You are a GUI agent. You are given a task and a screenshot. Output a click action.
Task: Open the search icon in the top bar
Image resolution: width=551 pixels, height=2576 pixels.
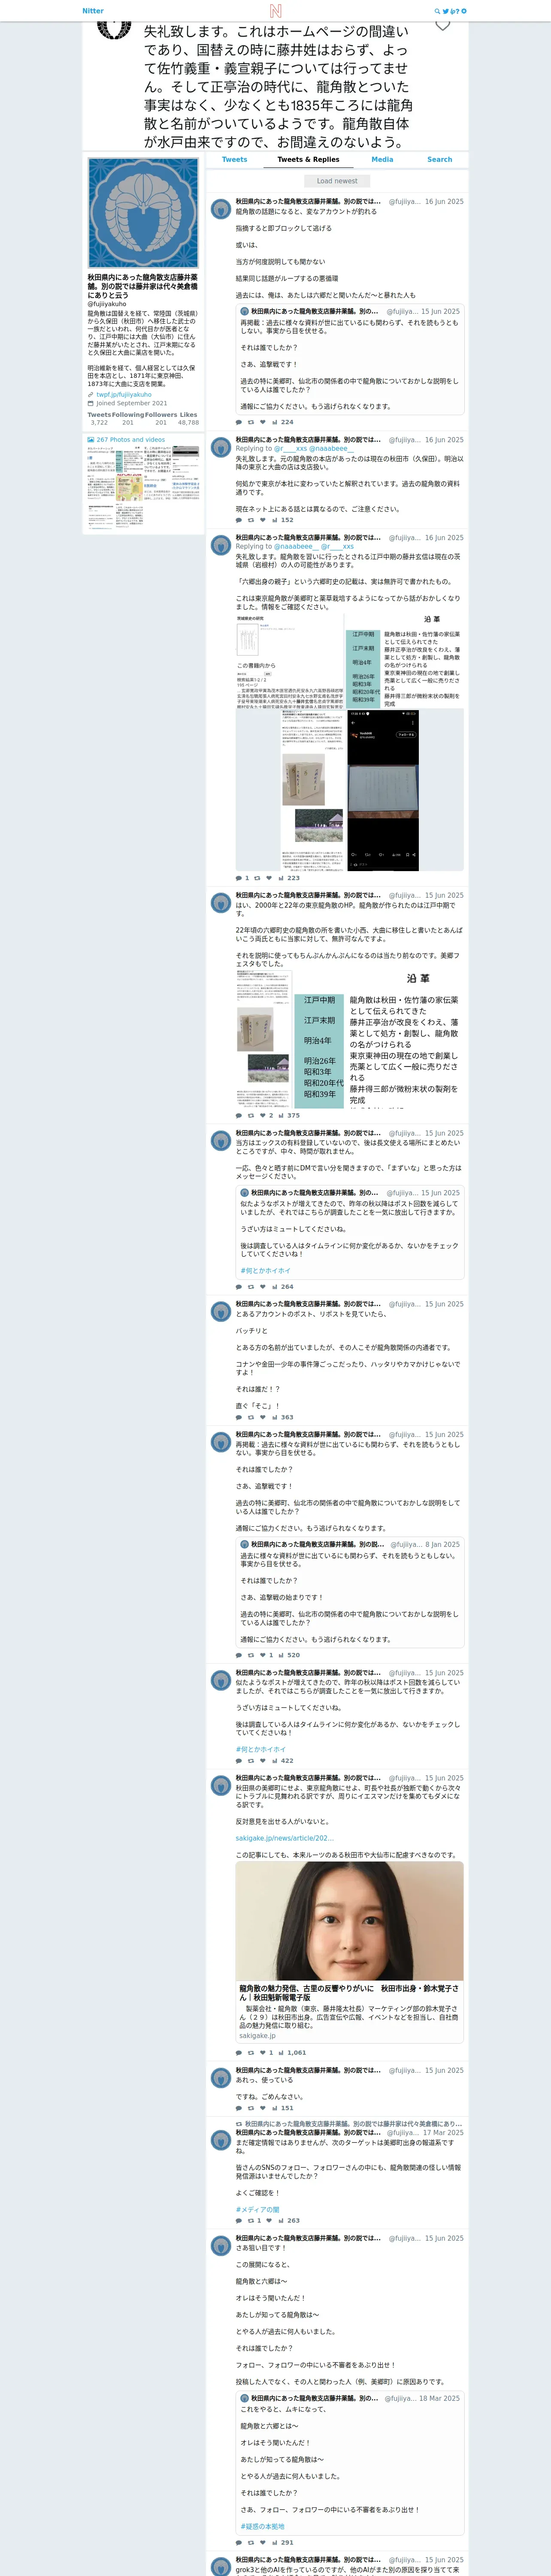tap(437, 11)
